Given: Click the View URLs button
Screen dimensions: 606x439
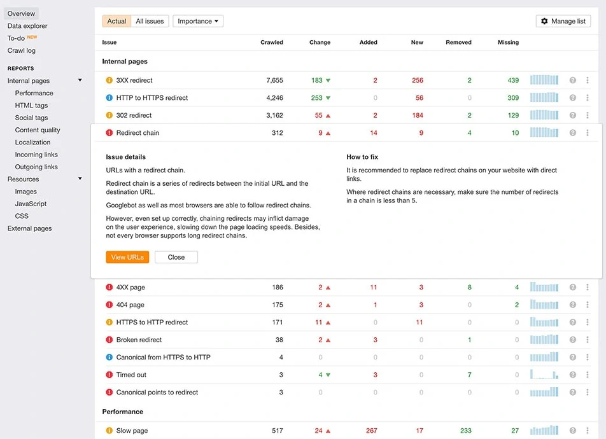Looking at the screenshot, I should coord(127,258).
